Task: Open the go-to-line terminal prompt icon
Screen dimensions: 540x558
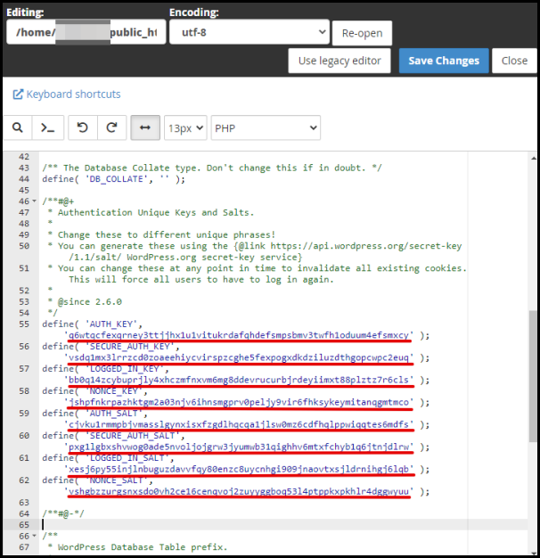Action: (x=47, y=127)
